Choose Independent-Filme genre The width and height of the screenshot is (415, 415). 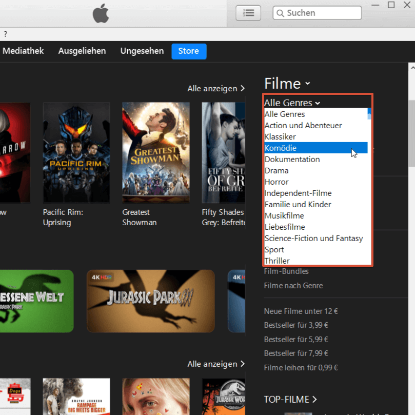(316, 193)
